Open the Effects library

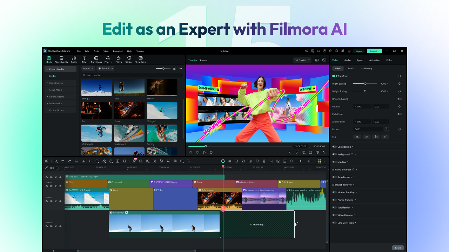click(x=108, y=59)
